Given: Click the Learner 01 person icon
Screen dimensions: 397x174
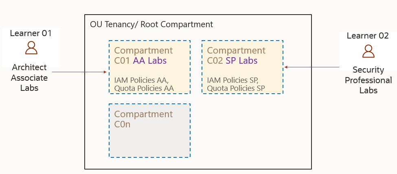Looking at the screenshot, I should (31, 47).
